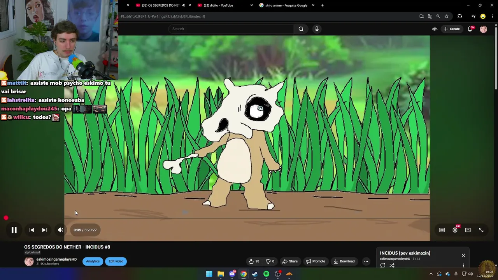Image resolution: width=498 pixels, height=280 pixels.
Task: Open the INCIDUS (pov eskimozin) playlist title
Action: click(x=405, y=253)
